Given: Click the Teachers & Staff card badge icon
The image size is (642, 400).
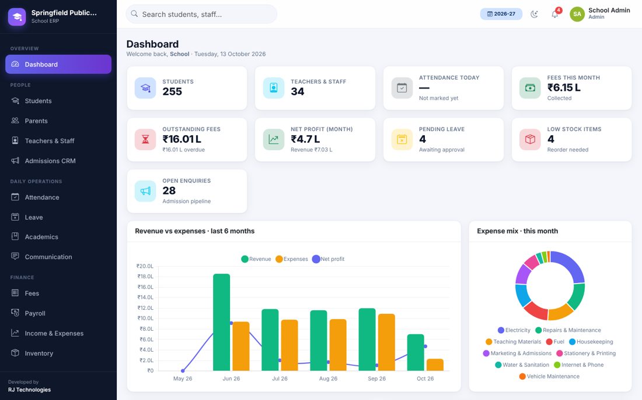Looking at the screenshot, I should coord(274,88).
